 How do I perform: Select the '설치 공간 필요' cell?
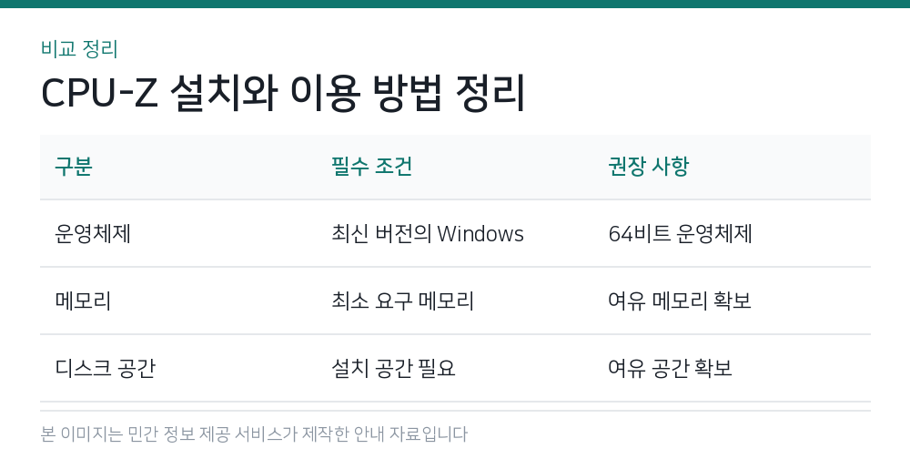pos(393,368)
